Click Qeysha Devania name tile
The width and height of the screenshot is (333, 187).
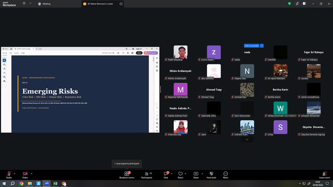tap(314, 127)
